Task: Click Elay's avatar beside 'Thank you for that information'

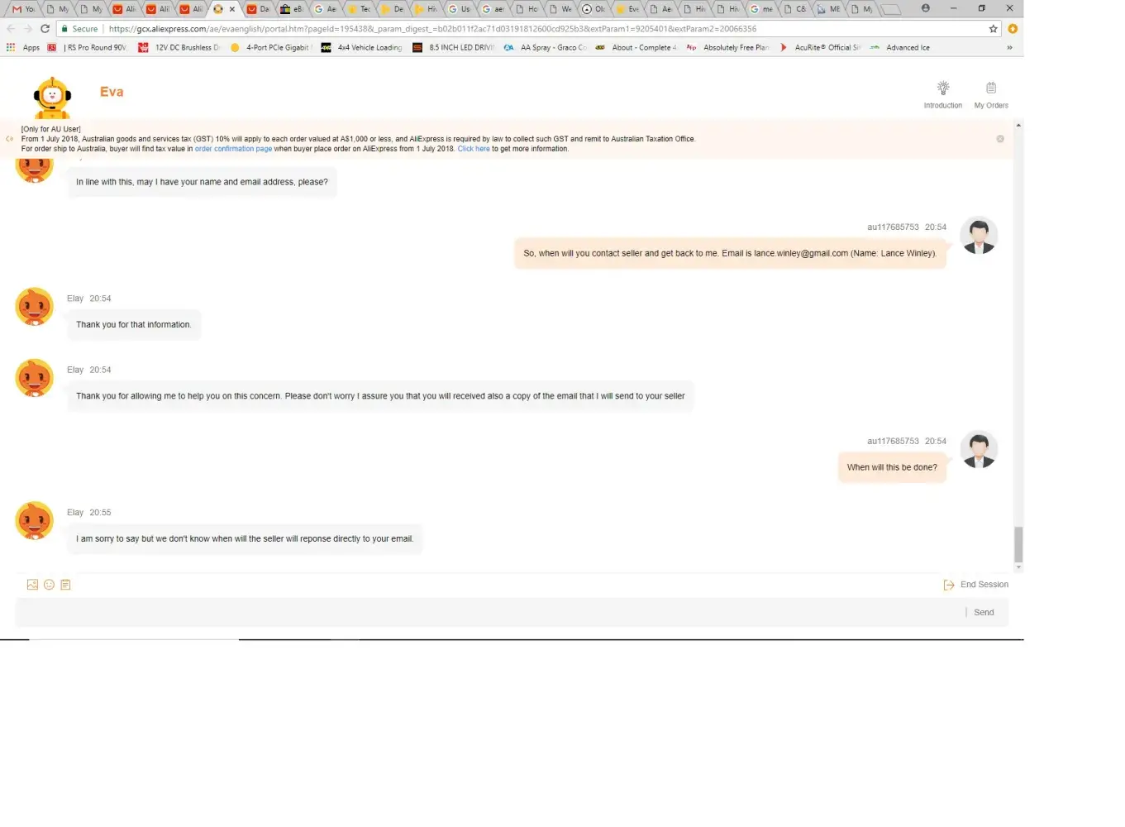Action: [x=35, y=307]
